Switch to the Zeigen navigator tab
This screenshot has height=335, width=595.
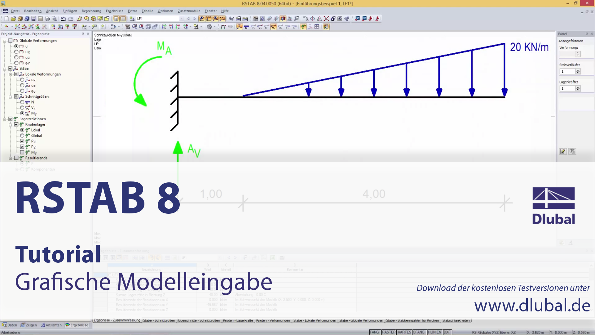(29, 325)
